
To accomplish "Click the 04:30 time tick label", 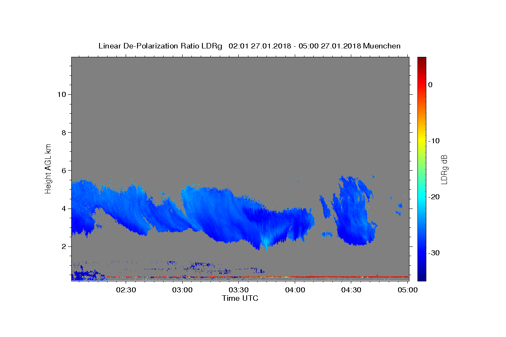I will click(x=351, y=290).
